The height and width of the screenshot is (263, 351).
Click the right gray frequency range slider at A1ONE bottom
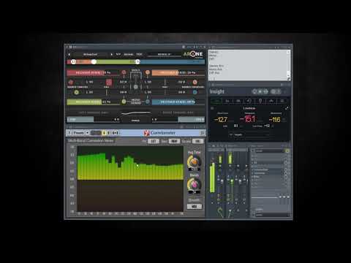[192, 119]
